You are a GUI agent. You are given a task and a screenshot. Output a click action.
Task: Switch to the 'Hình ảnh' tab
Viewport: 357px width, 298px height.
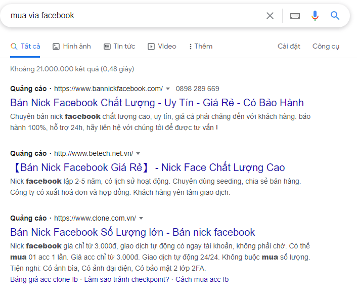[x=72, y=47]
